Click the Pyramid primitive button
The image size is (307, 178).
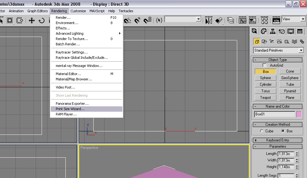(290, 91)
